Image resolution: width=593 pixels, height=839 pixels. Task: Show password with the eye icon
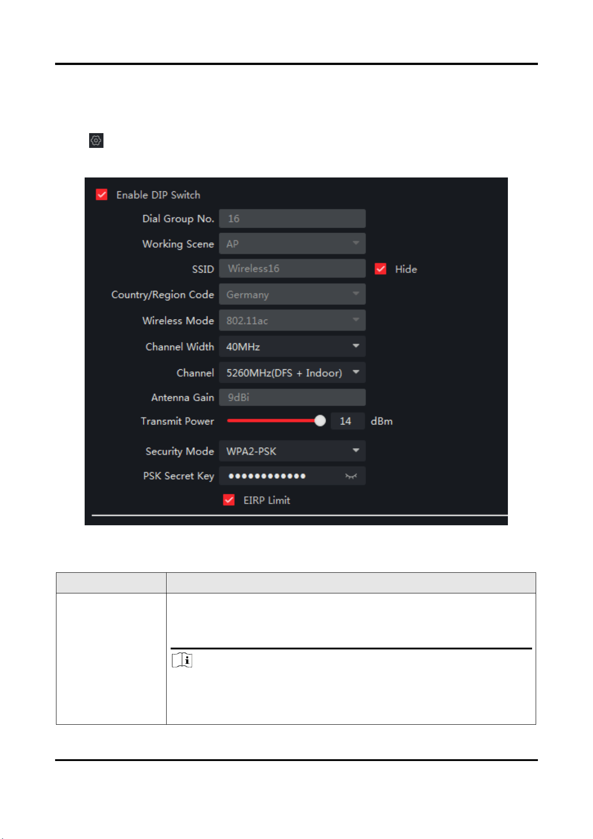click(x=351, y=476)
